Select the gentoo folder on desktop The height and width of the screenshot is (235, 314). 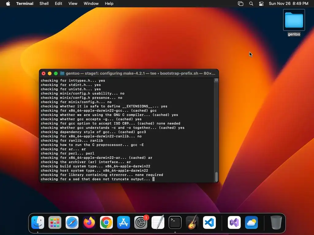click(294, 20)
